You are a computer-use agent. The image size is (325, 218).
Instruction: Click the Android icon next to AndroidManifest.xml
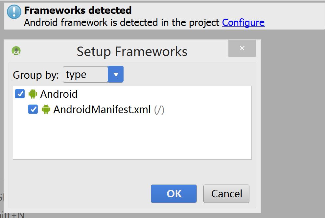(46, 109)
